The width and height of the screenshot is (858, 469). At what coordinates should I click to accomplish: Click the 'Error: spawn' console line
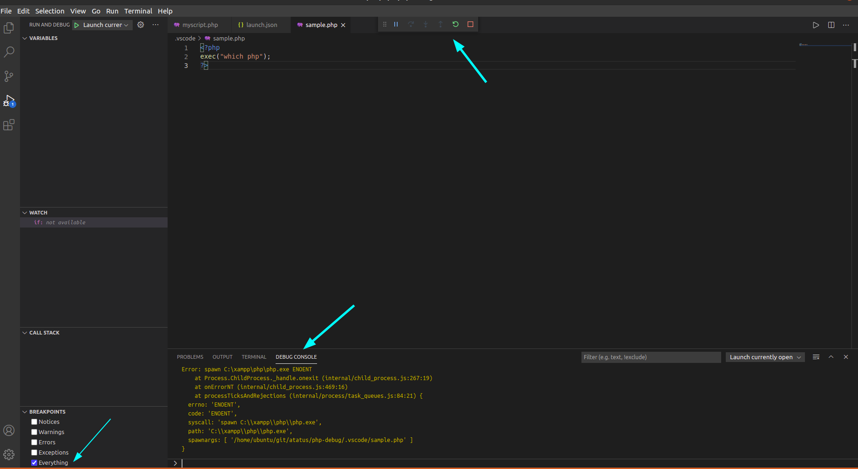click(x=247, y=369)
